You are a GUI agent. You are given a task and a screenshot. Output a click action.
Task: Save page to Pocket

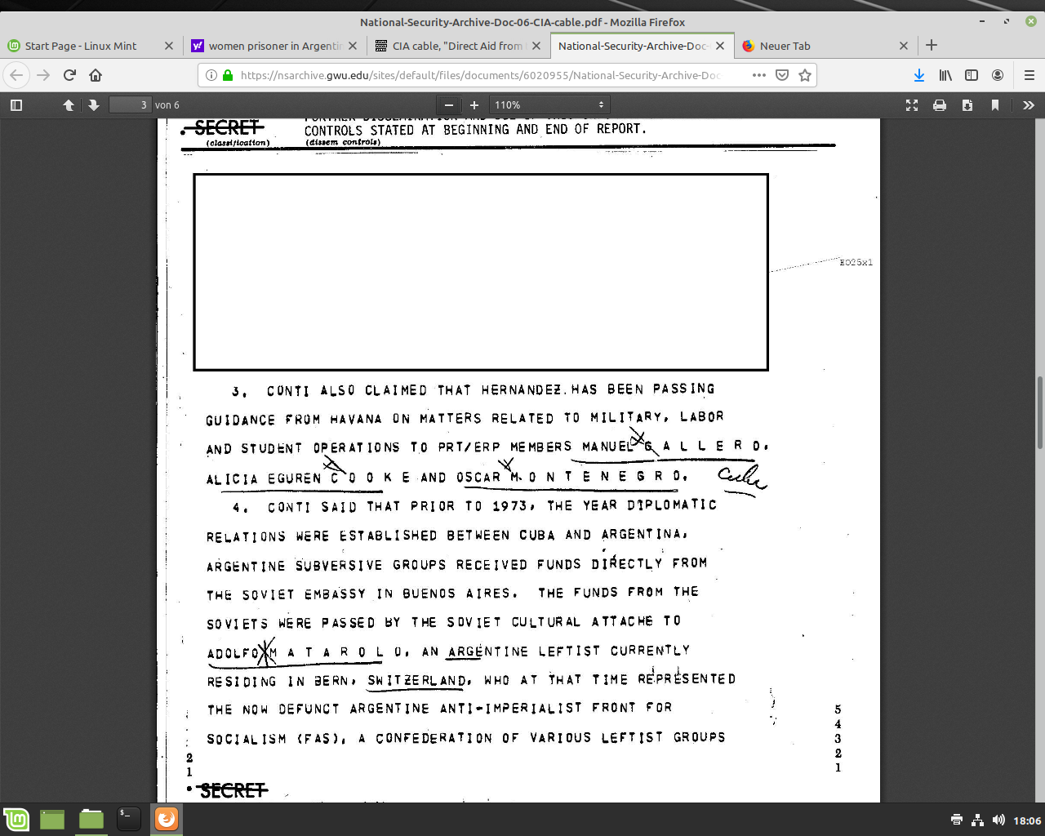pos(782,75)
